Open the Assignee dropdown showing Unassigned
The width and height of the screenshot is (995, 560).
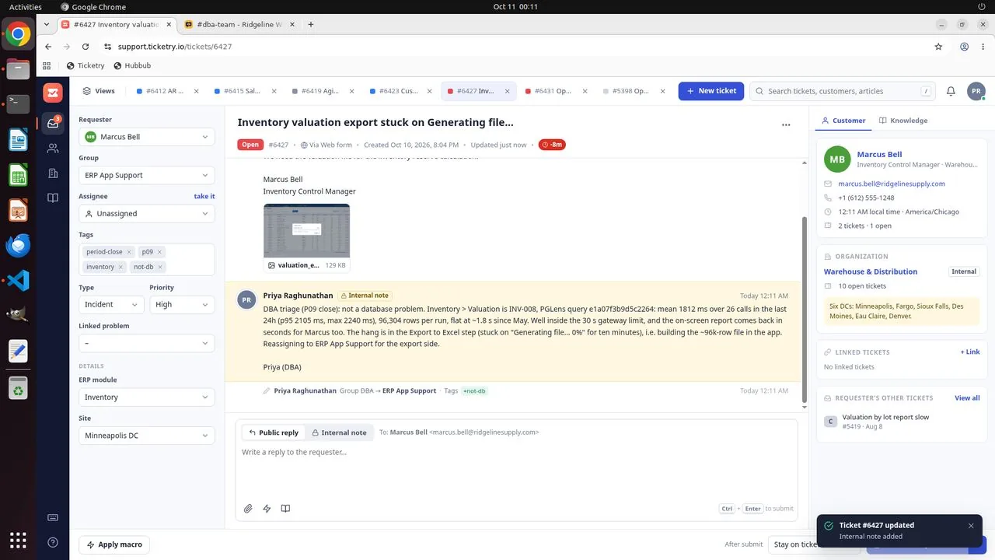147,214
